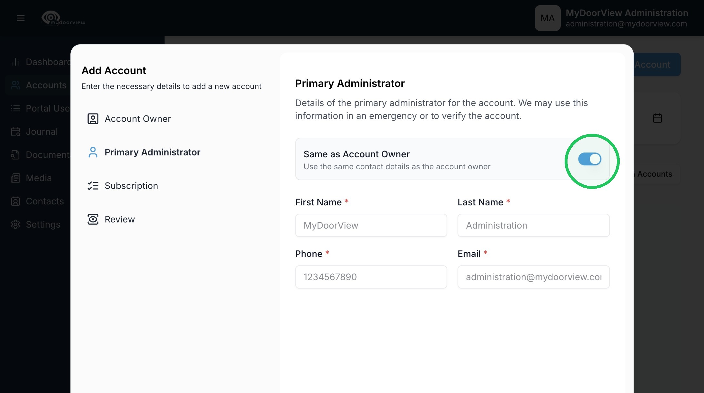The height and width of the screenshot is (393, 704).
Task: Click the MyDoorView Administration profile name
Action: (x=627, y=13)
